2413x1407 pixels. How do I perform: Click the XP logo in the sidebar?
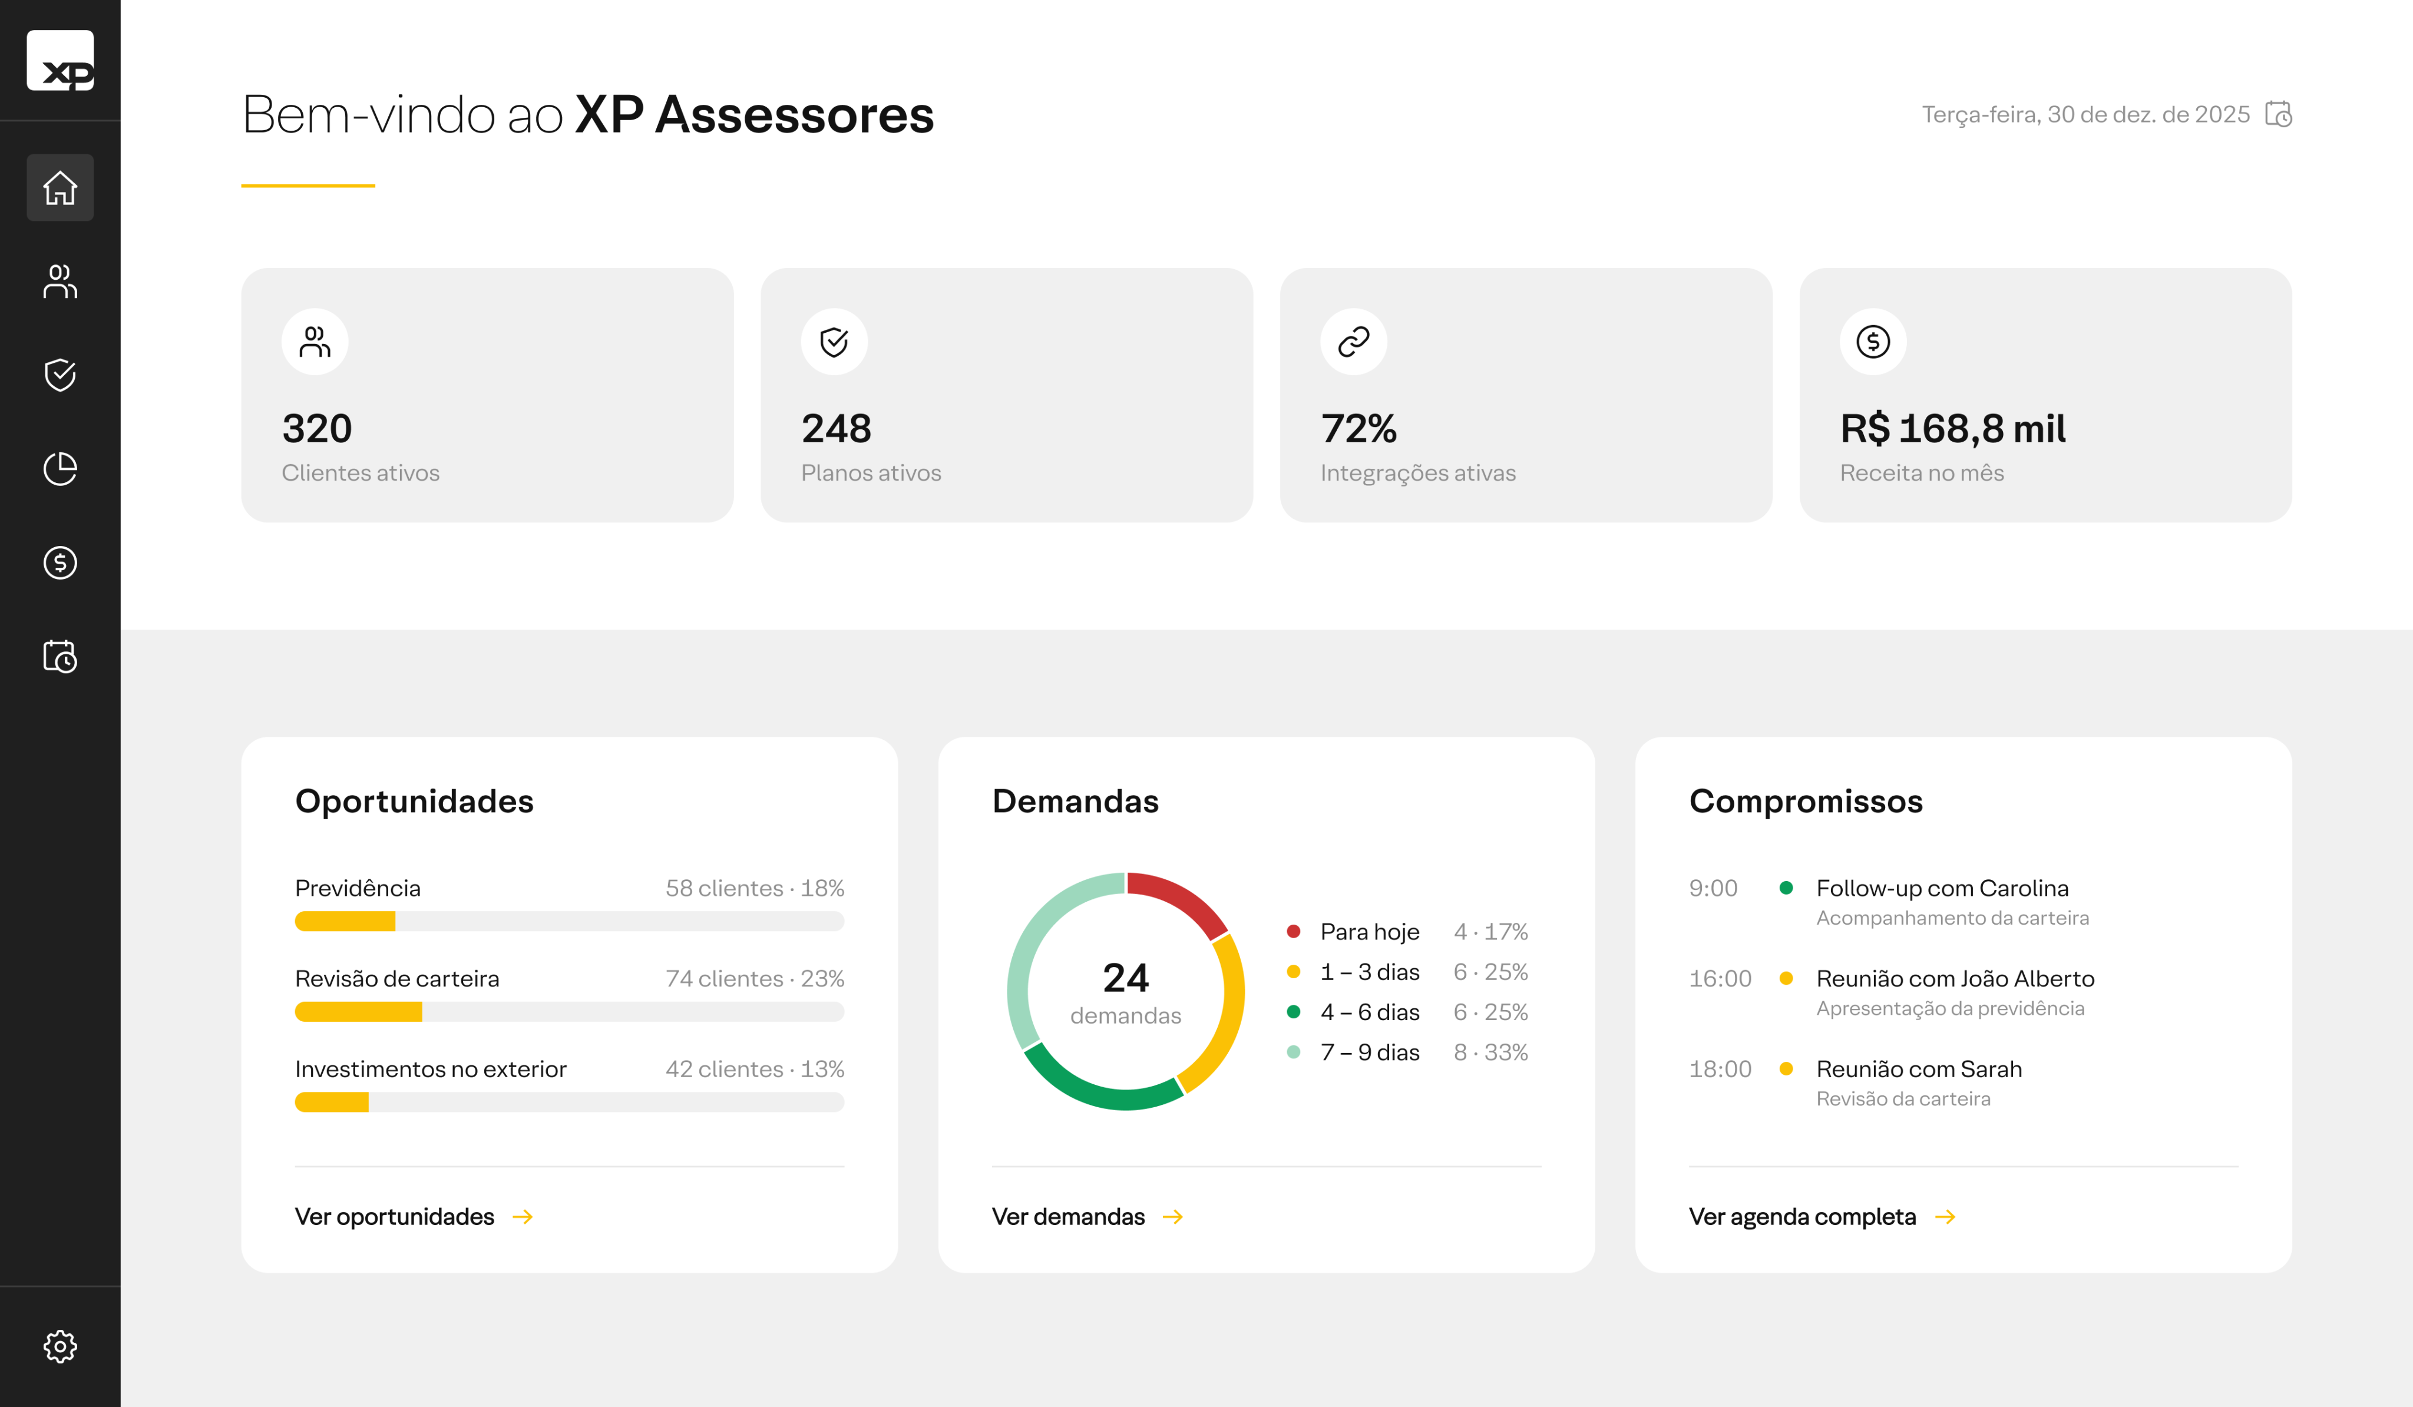coord(60,60)
